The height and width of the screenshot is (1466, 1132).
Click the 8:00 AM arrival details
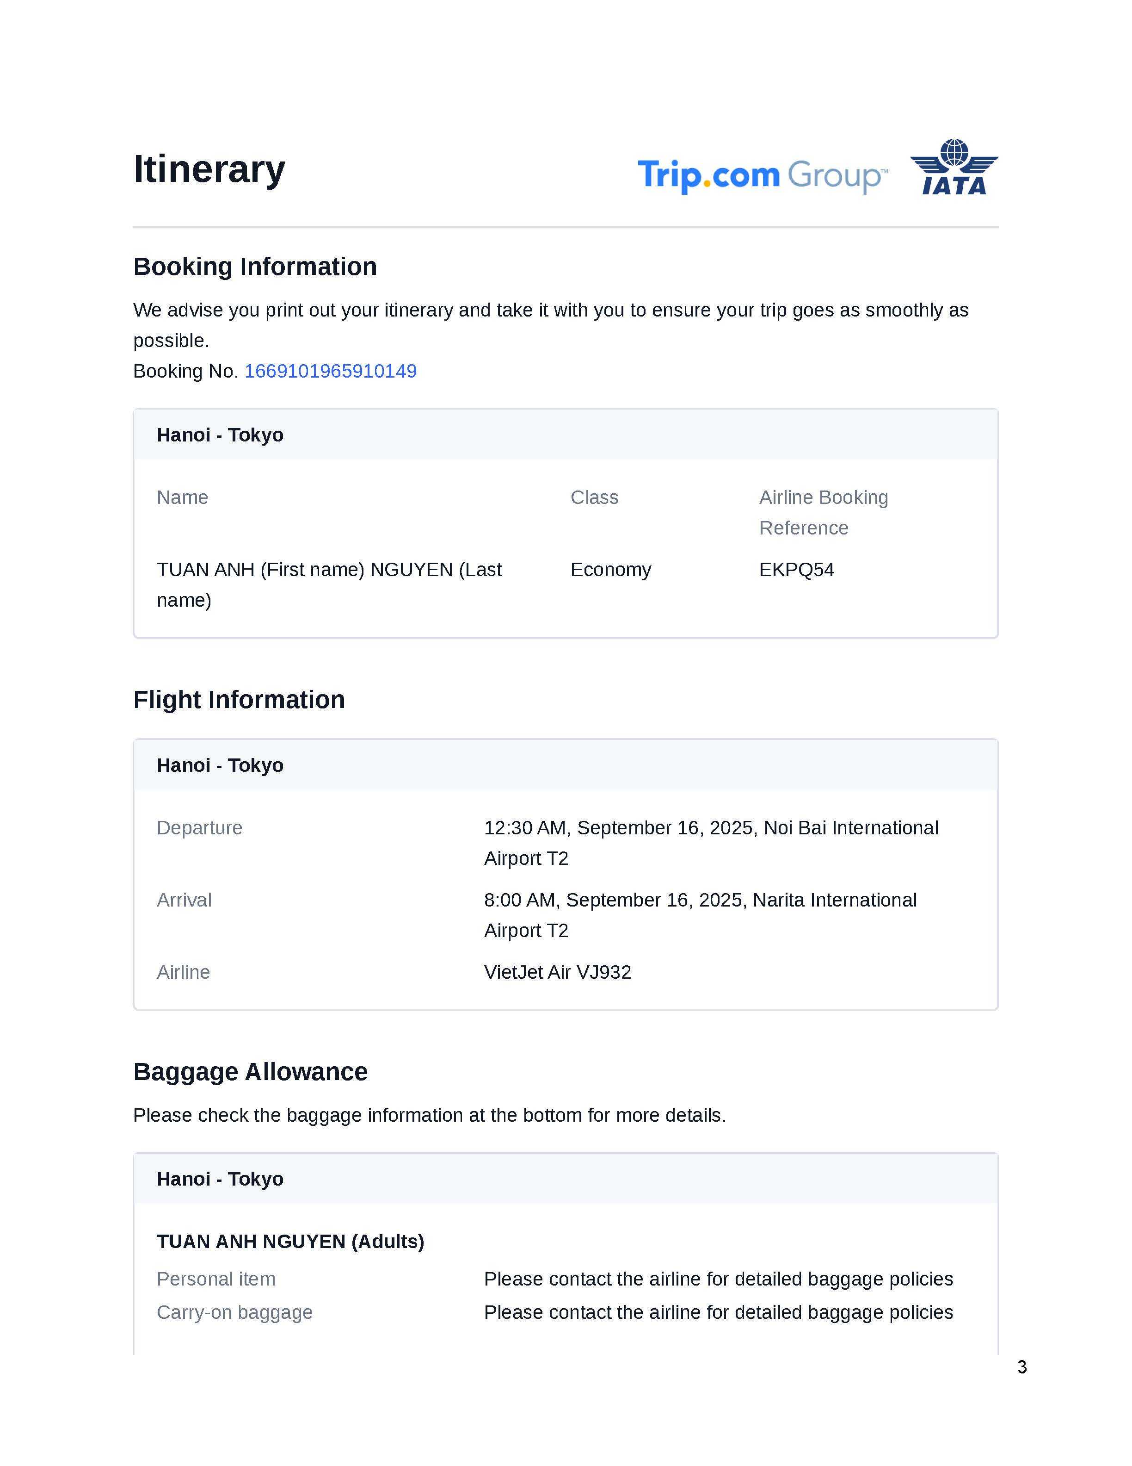point(700,900)
